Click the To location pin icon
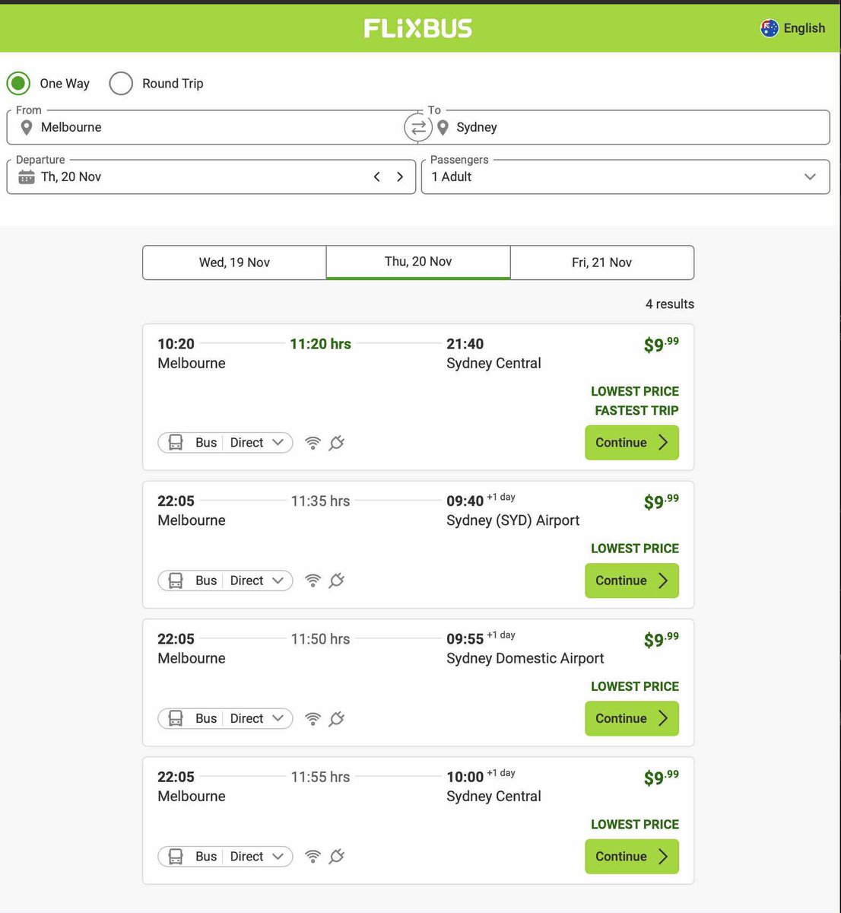The height and width of the screenshot is (913, 841). coord(443,128)
